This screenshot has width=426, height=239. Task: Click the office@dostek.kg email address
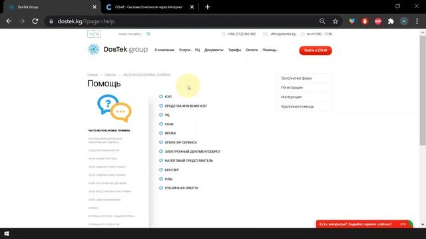282,34
